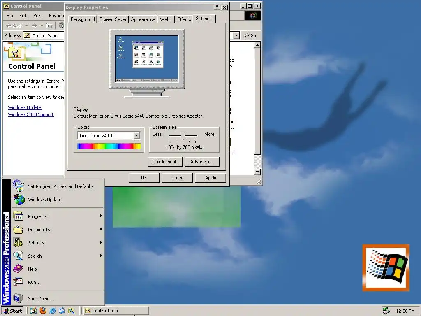Click the Screen area slider thumb
The width and height of the screenshot is (421, 316).
coord(183,136)
